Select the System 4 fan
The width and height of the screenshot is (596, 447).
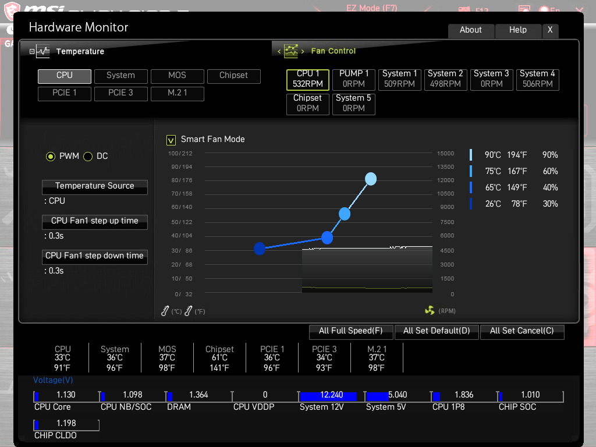coord(537,79)
